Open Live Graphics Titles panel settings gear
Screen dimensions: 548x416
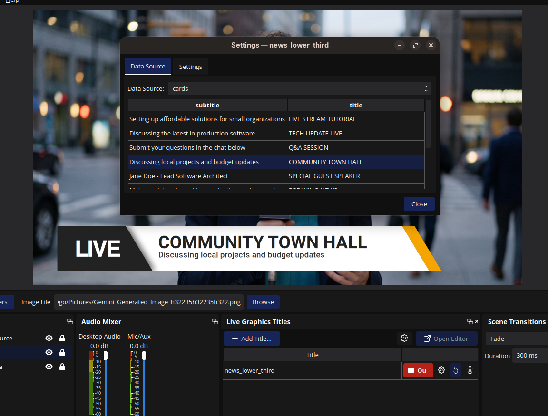point(404,338)
